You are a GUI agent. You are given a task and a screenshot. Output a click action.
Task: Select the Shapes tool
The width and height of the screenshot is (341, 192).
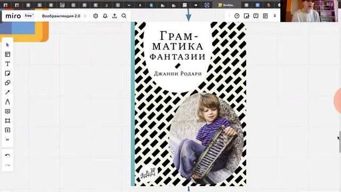click(x=7, y=83)
